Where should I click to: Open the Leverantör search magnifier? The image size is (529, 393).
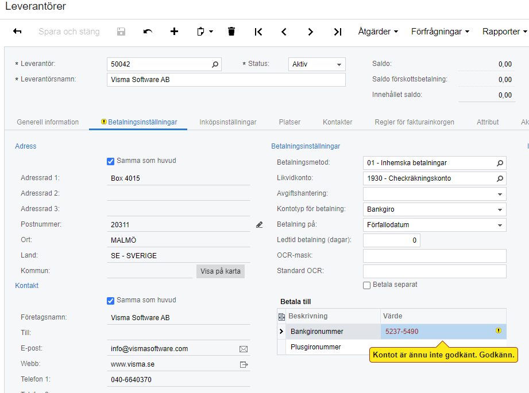pyautogui.click(x=215, y=64)
